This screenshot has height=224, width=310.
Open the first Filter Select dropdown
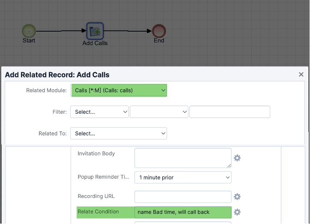tap(99, 112)
